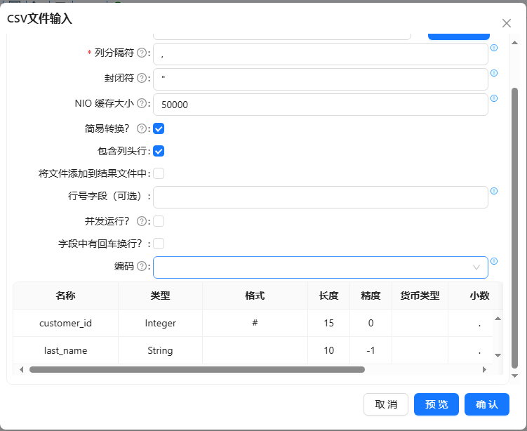Click help icon beside 简易转换 label
The width and height of the screenshot is (527, 431).
tap(142, 128)
